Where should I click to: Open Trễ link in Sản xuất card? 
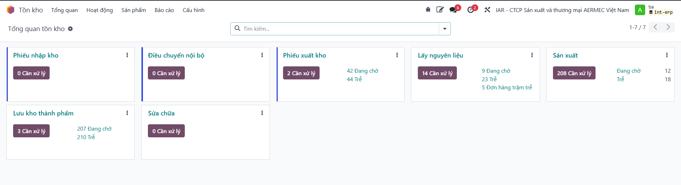[620, 79]
